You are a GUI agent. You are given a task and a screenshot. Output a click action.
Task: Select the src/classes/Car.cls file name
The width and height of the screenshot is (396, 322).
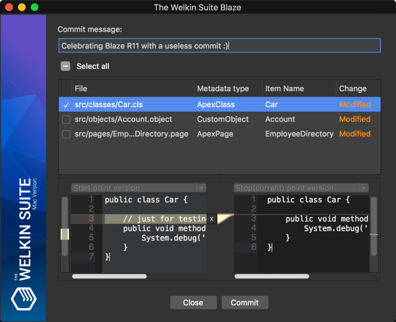point(108,105)
